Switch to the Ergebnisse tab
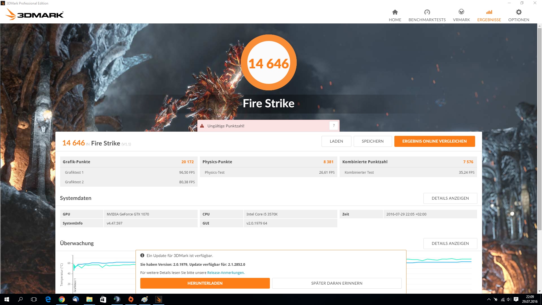542x305 pixels. point(489,15)
